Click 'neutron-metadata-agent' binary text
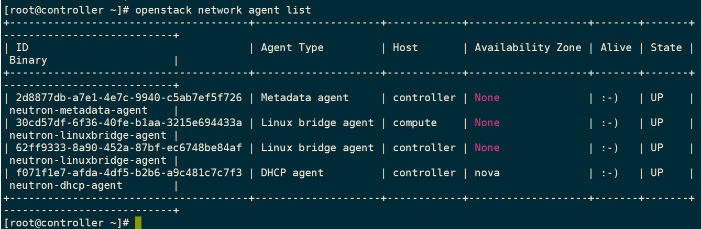 79,110
